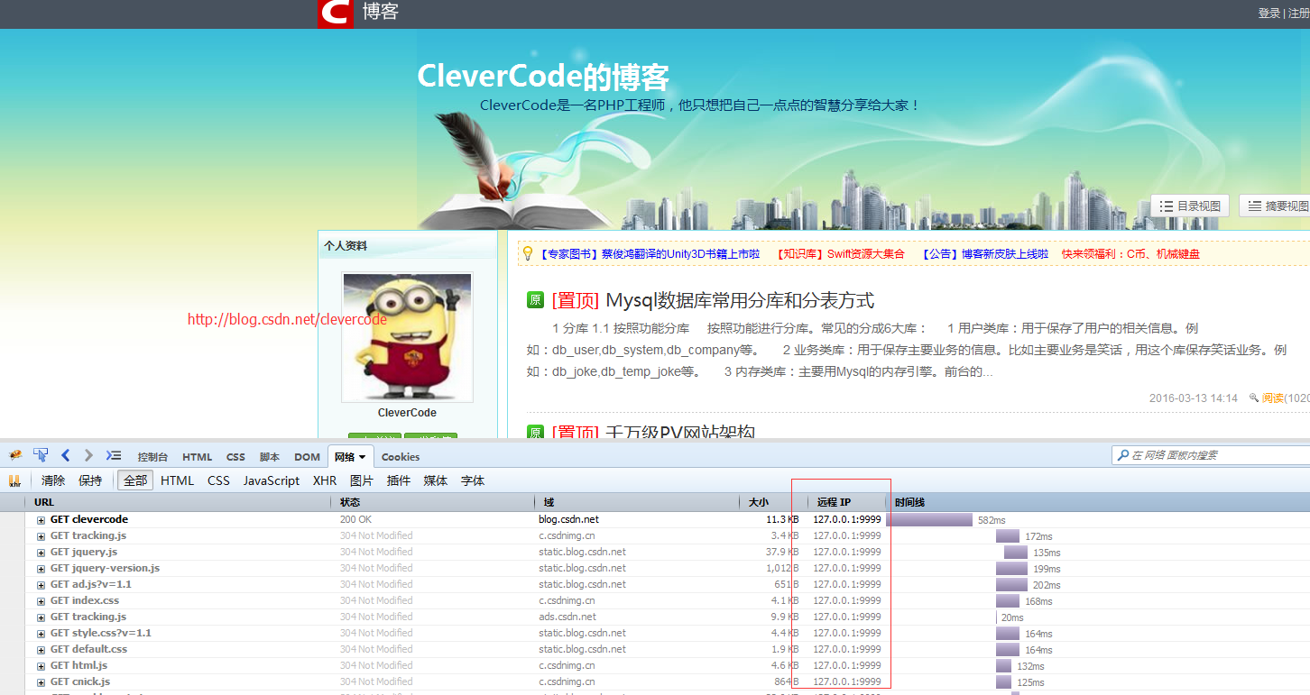Screen dimensions: 1310x695
Task: Click the small icon before 阅读 count
Action: 1254,398
